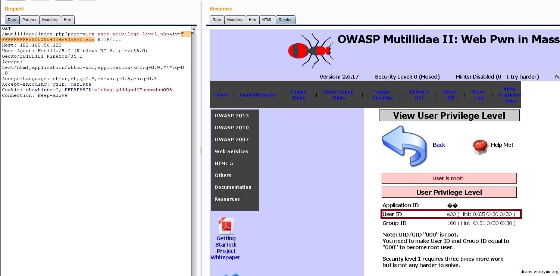
Task: Expand the Web Services menu
Action: click(231, 151)
